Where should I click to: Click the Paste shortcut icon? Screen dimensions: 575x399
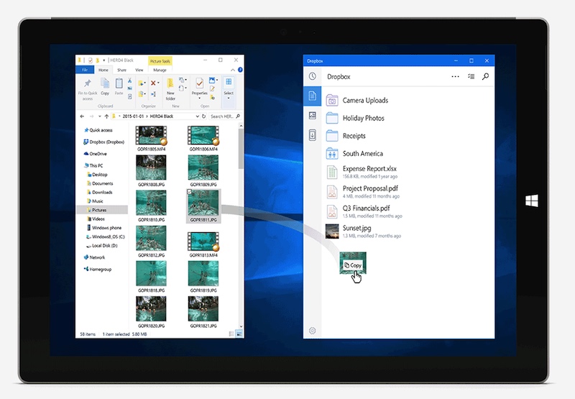(130, 96)
